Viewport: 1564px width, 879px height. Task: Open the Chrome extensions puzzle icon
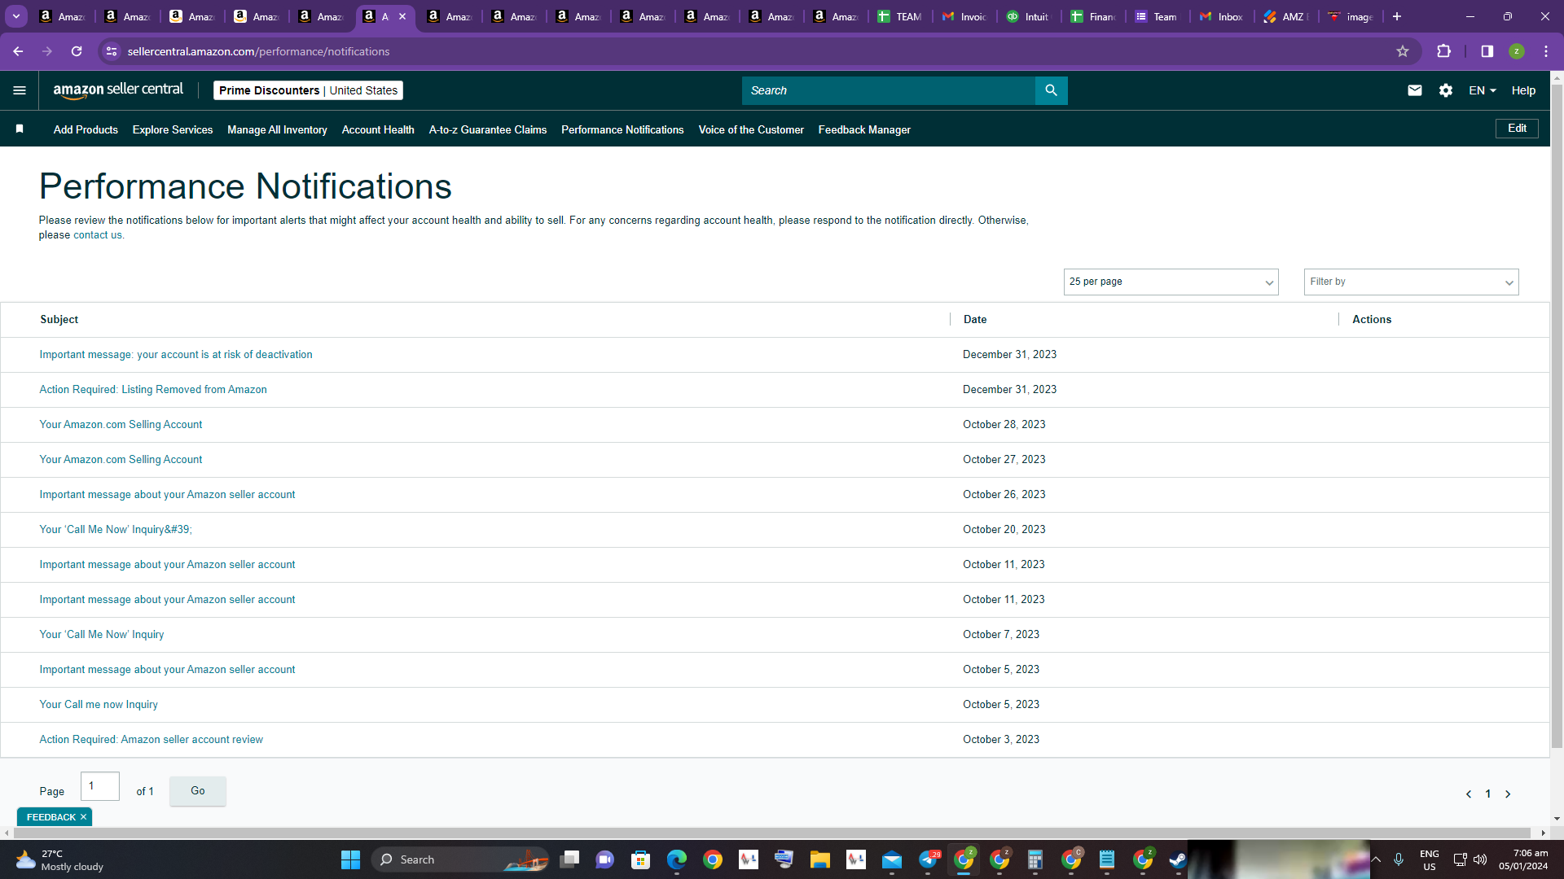(1443, 51)
